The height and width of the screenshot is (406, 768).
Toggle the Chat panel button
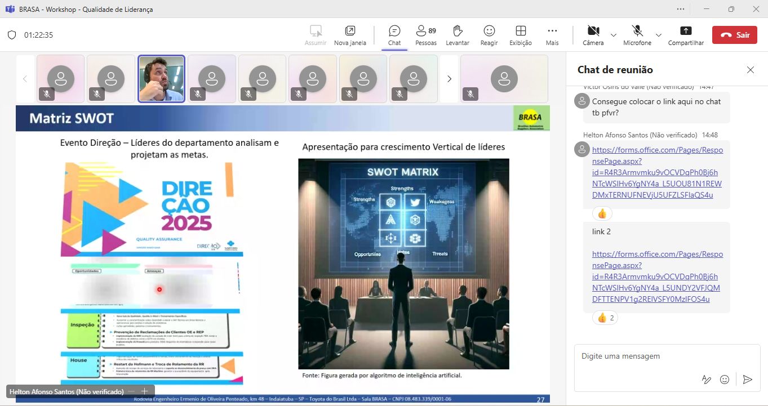click(x=394, y=35)
